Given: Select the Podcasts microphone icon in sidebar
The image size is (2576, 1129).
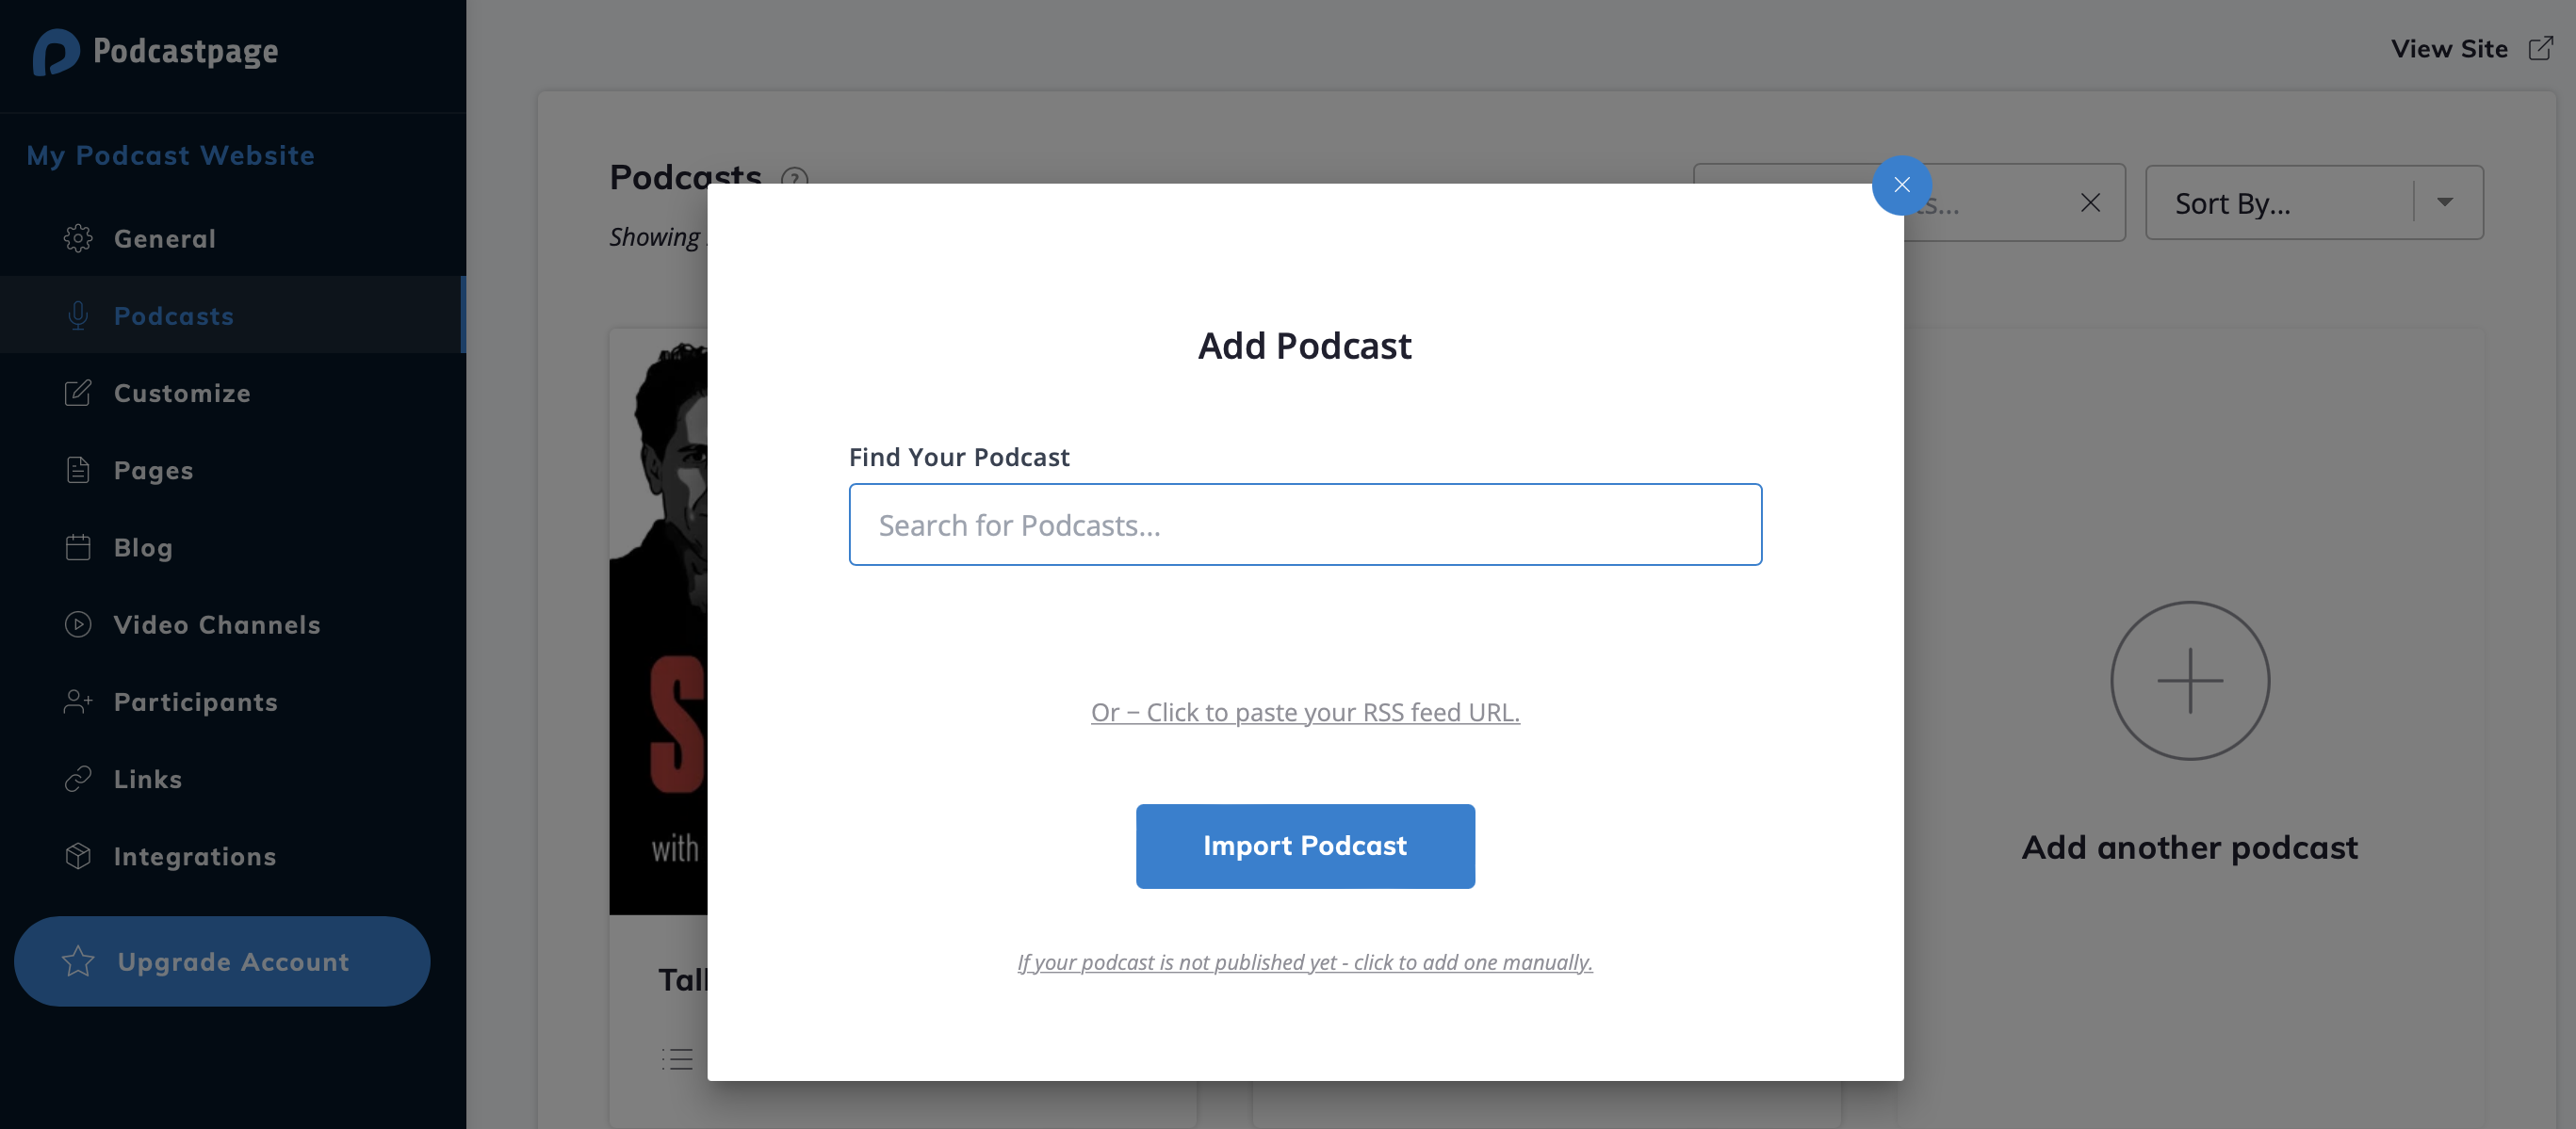Looking at the screenshot, I should [x=78, y=315].
